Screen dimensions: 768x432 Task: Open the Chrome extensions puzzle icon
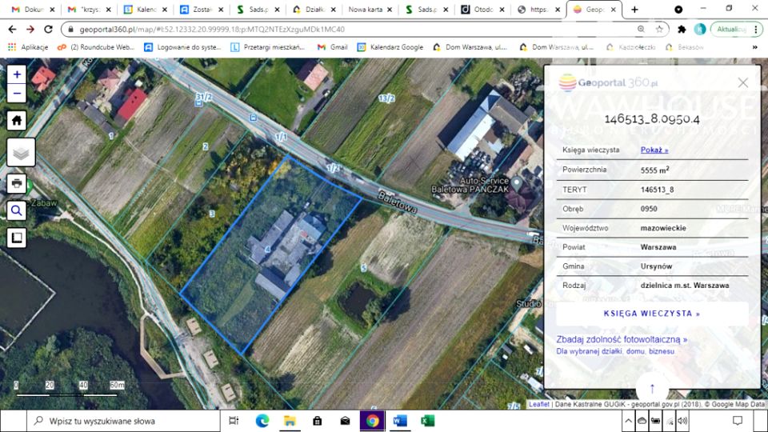click(x=682, y=30)
